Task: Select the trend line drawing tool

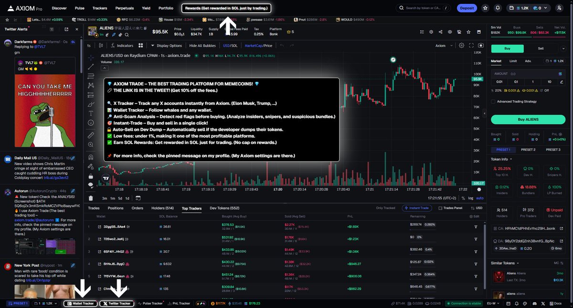Action: pos(91,66)
